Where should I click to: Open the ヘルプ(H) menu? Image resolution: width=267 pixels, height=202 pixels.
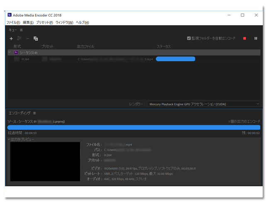click(83, 22)
